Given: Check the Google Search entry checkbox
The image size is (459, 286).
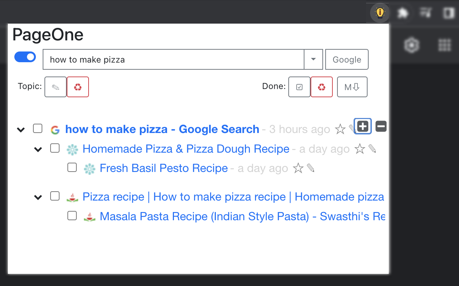Looking at the screenshot, I should click(x=38, y=128).
